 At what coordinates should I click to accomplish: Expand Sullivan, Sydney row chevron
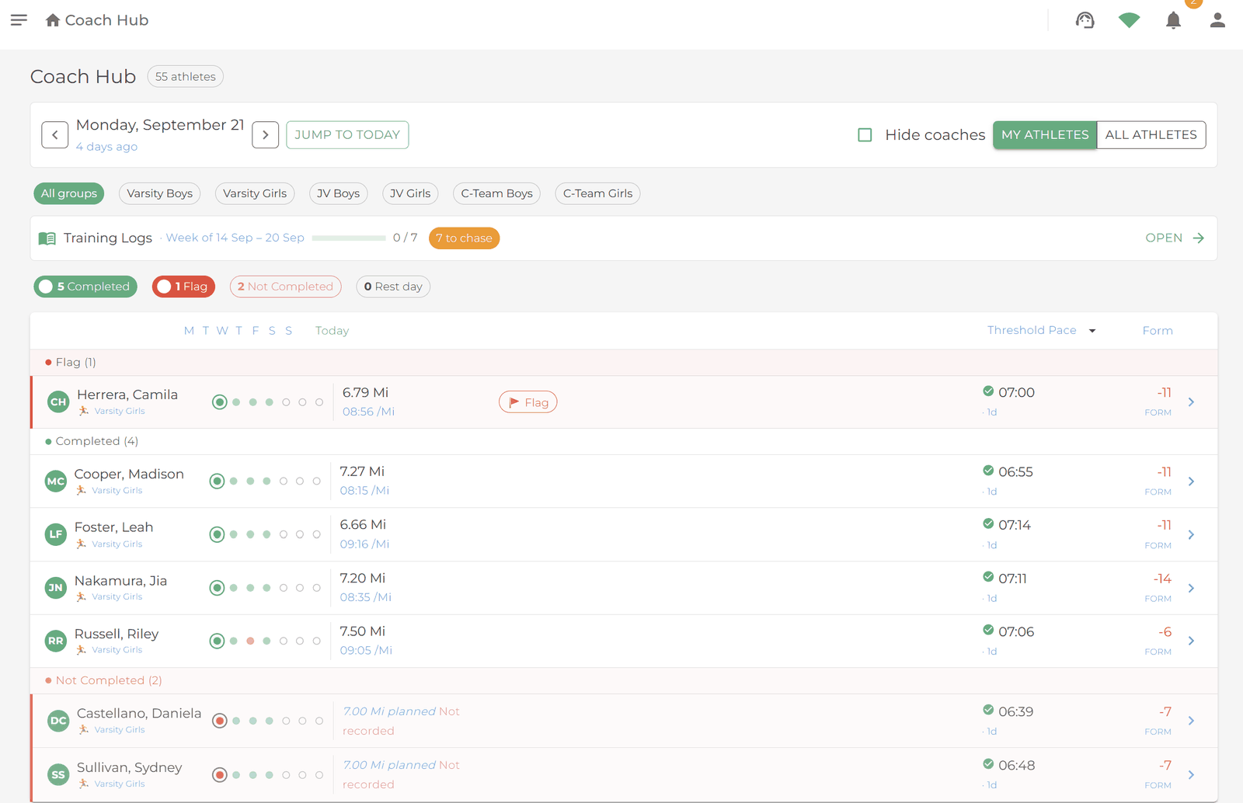coord(1191,775)
